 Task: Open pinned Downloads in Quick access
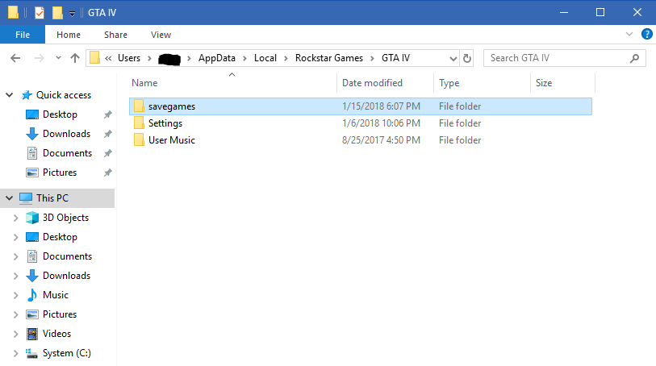[x=66, y=134]
